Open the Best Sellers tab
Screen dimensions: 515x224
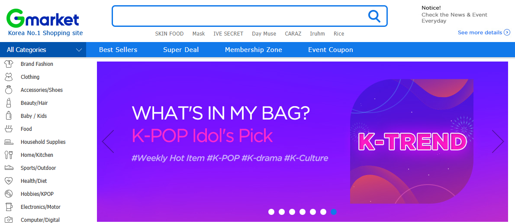tap(118, 50)
